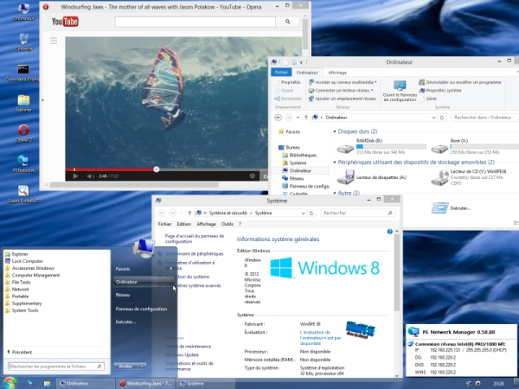Go back in Ordinateur window
The image size is (519, 389).
point(279,118)
